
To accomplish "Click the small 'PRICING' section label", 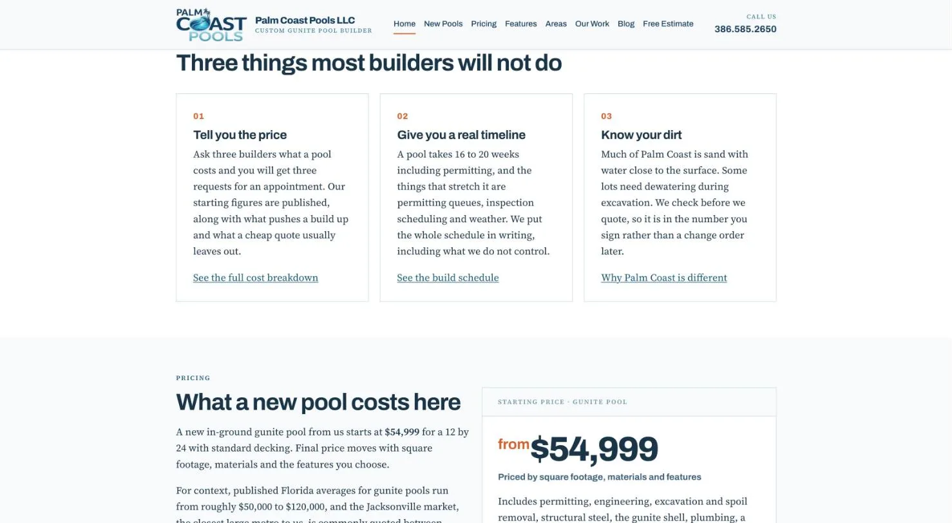I will click(193, 378).
